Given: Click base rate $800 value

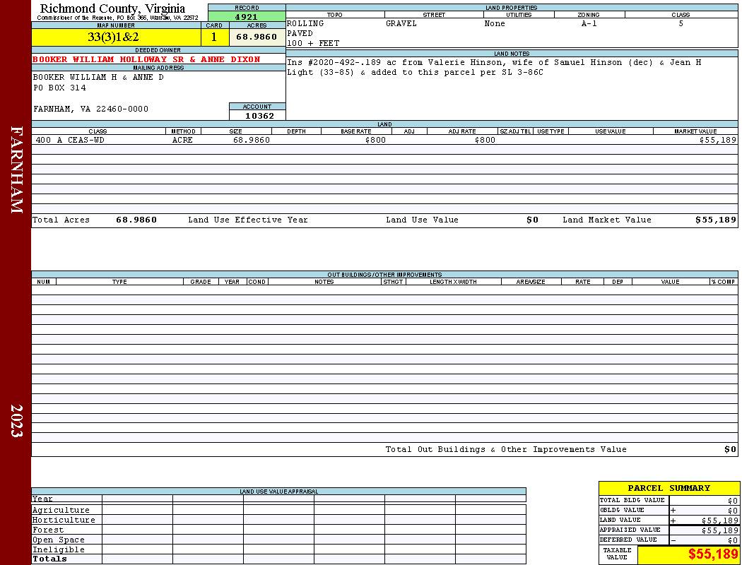Looking at the screenshot, I should (x=375, y=140).
